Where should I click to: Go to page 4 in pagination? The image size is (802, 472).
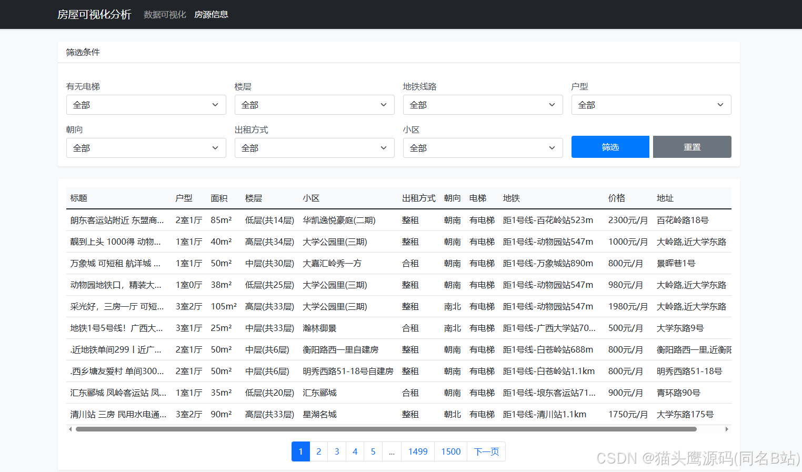tap(355, 451)
